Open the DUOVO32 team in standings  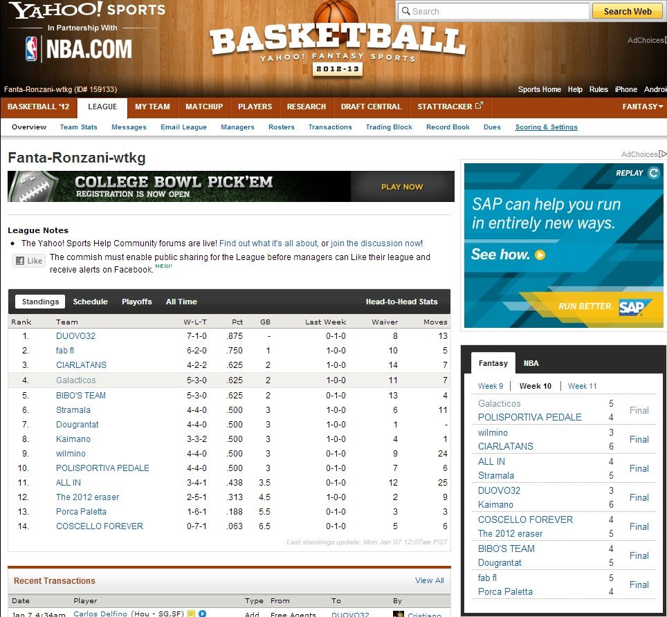75,336
